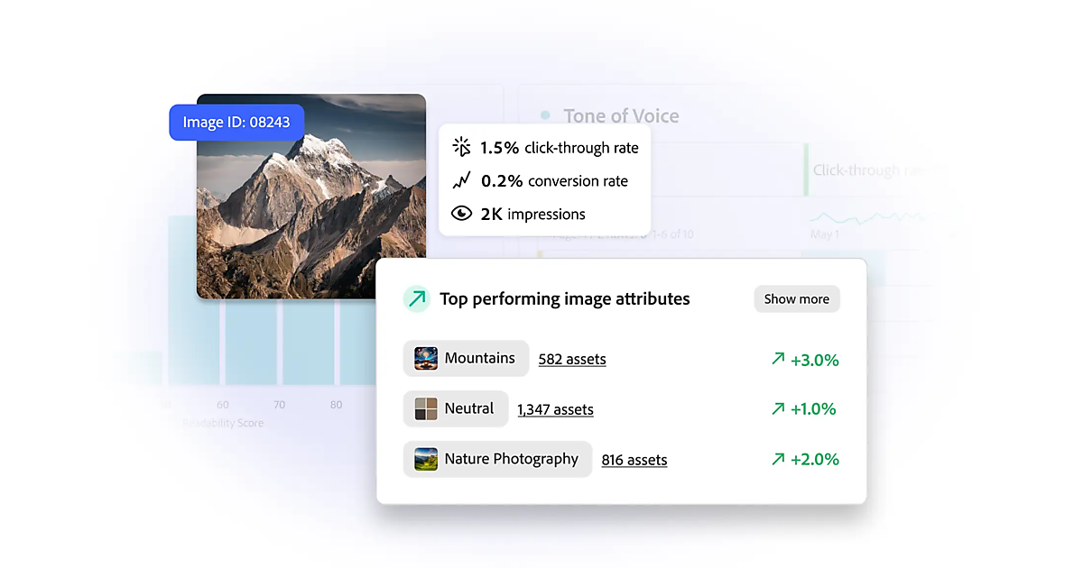Screen dimensions: 1083x568
Task: Click the Mountains attribute thumbnail icon
Action: [426, 359]
